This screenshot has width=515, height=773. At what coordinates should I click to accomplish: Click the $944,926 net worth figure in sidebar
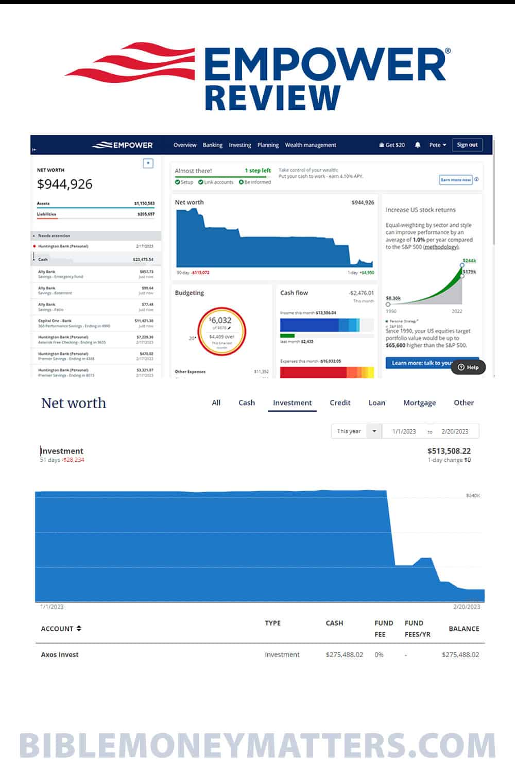coord(65,184)
